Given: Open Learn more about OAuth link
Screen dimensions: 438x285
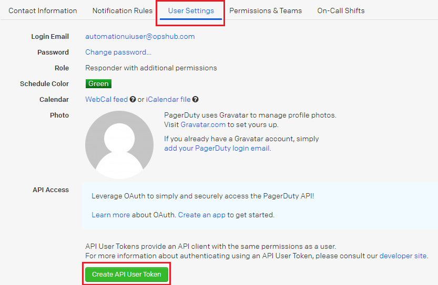Looking at the screenshot, I should point(110,215).
